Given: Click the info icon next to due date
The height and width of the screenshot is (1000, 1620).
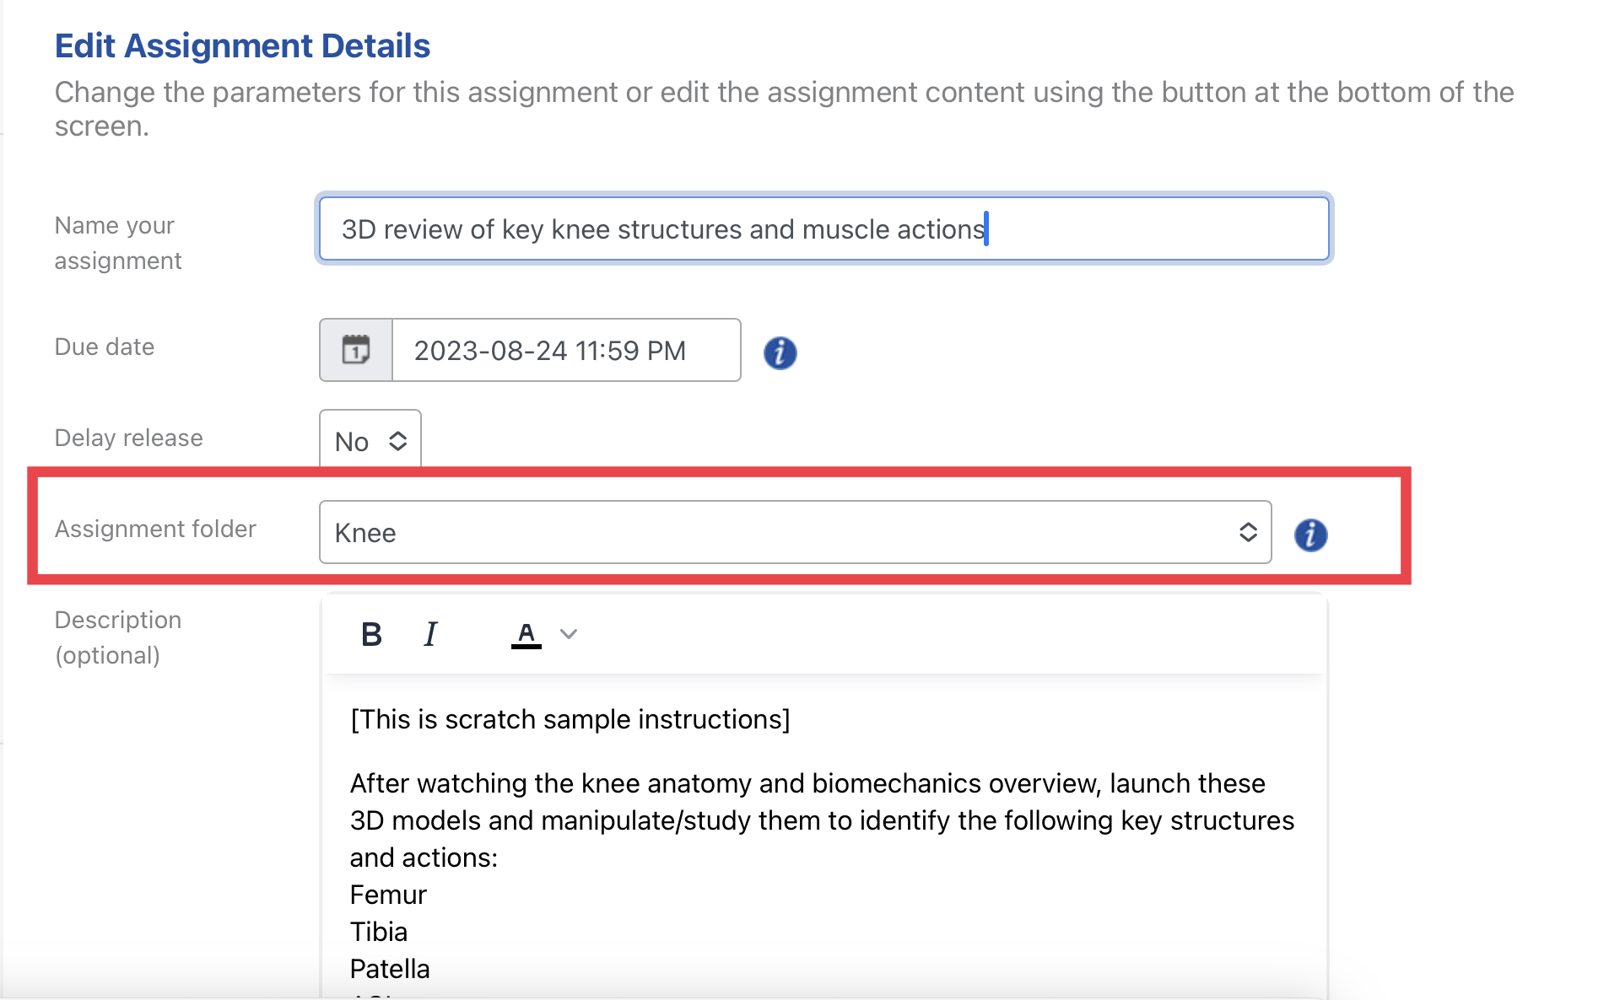Looking at the screenshot, I should (780, 353).
